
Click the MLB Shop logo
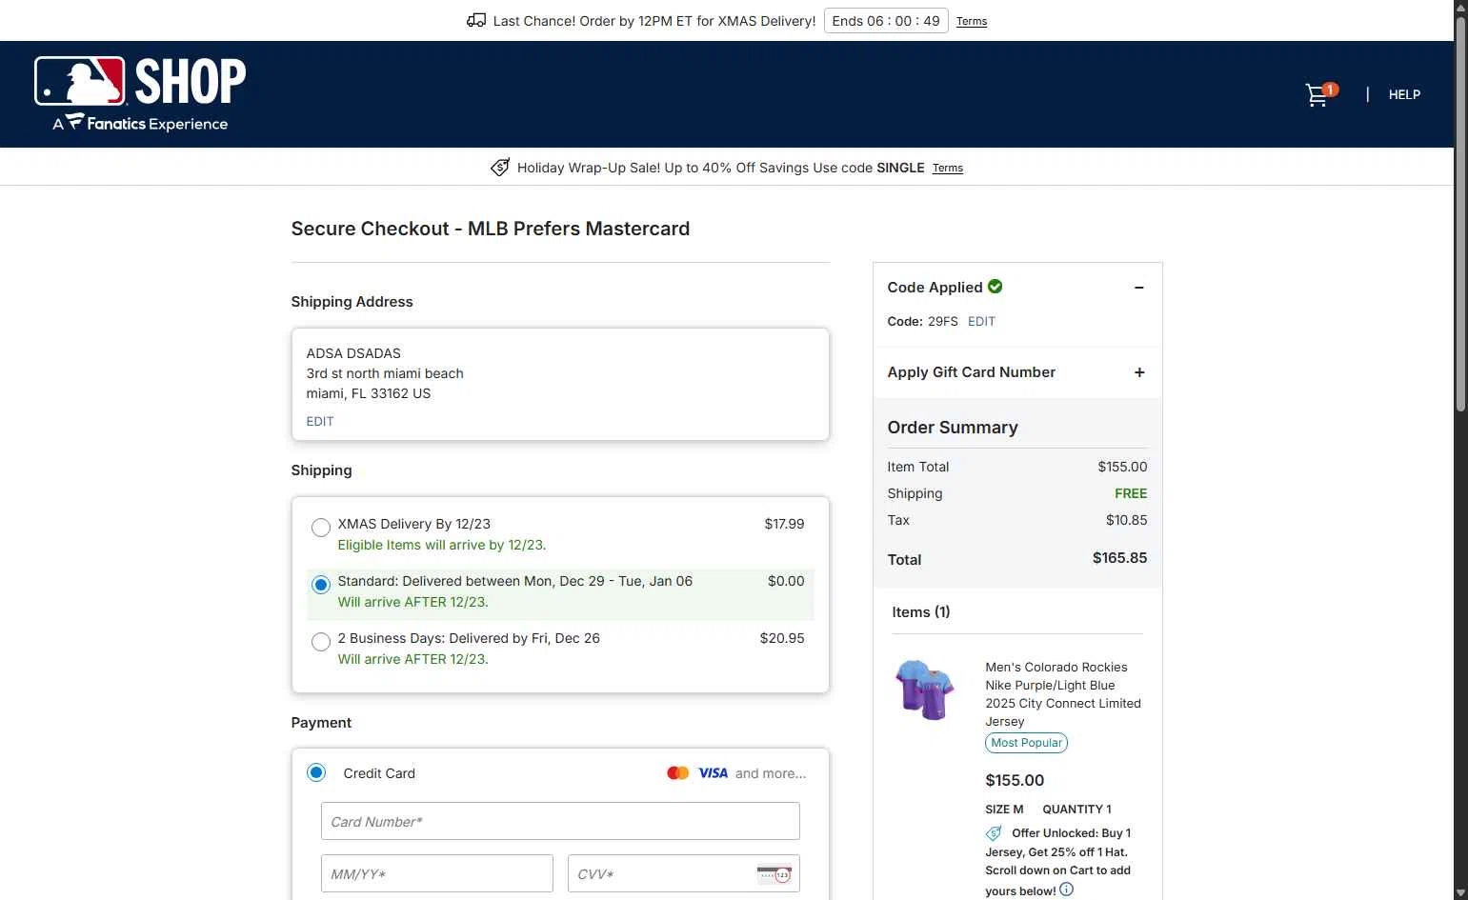coord(140,93)
